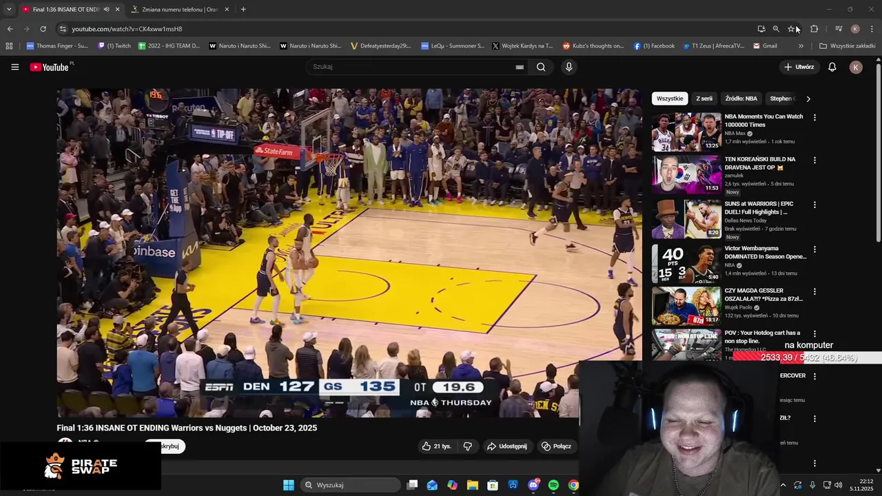Open File Explorer from the taskbar
The height and width of the screenshot is (496, 882).
473,485
